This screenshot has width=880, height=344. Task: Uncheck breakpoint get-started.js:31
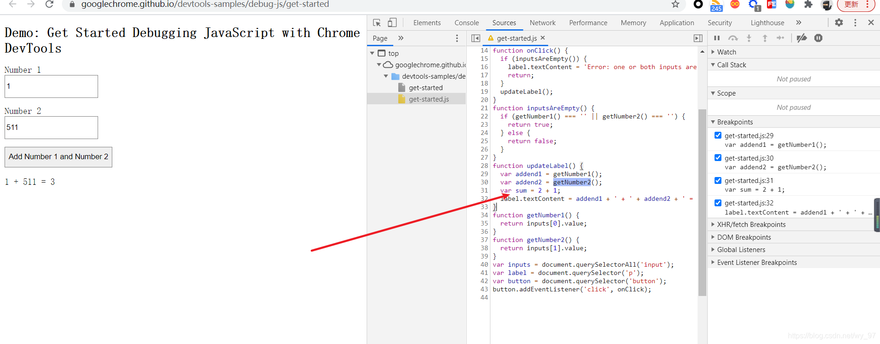718,180
